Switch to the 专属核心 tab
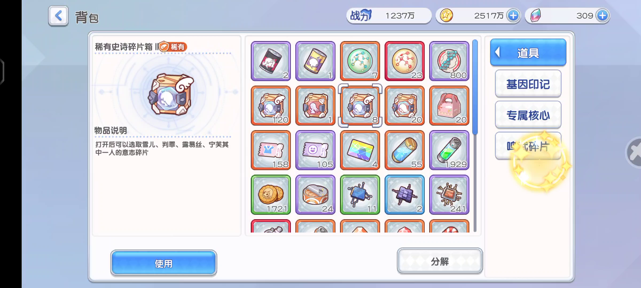This screenshot has width=641, height=288. click(528, 115)
